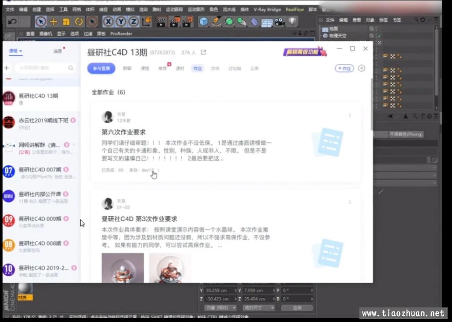The image size is (452, 322).
Task: Click the day13 source link
Action: point(148,170)
